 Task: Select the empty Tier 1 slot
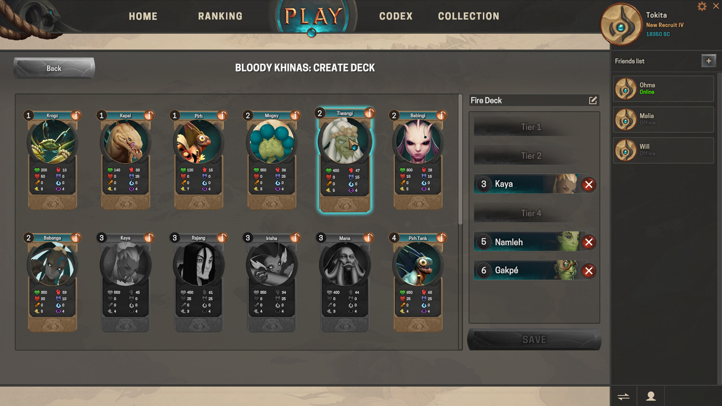click(531, 127)
